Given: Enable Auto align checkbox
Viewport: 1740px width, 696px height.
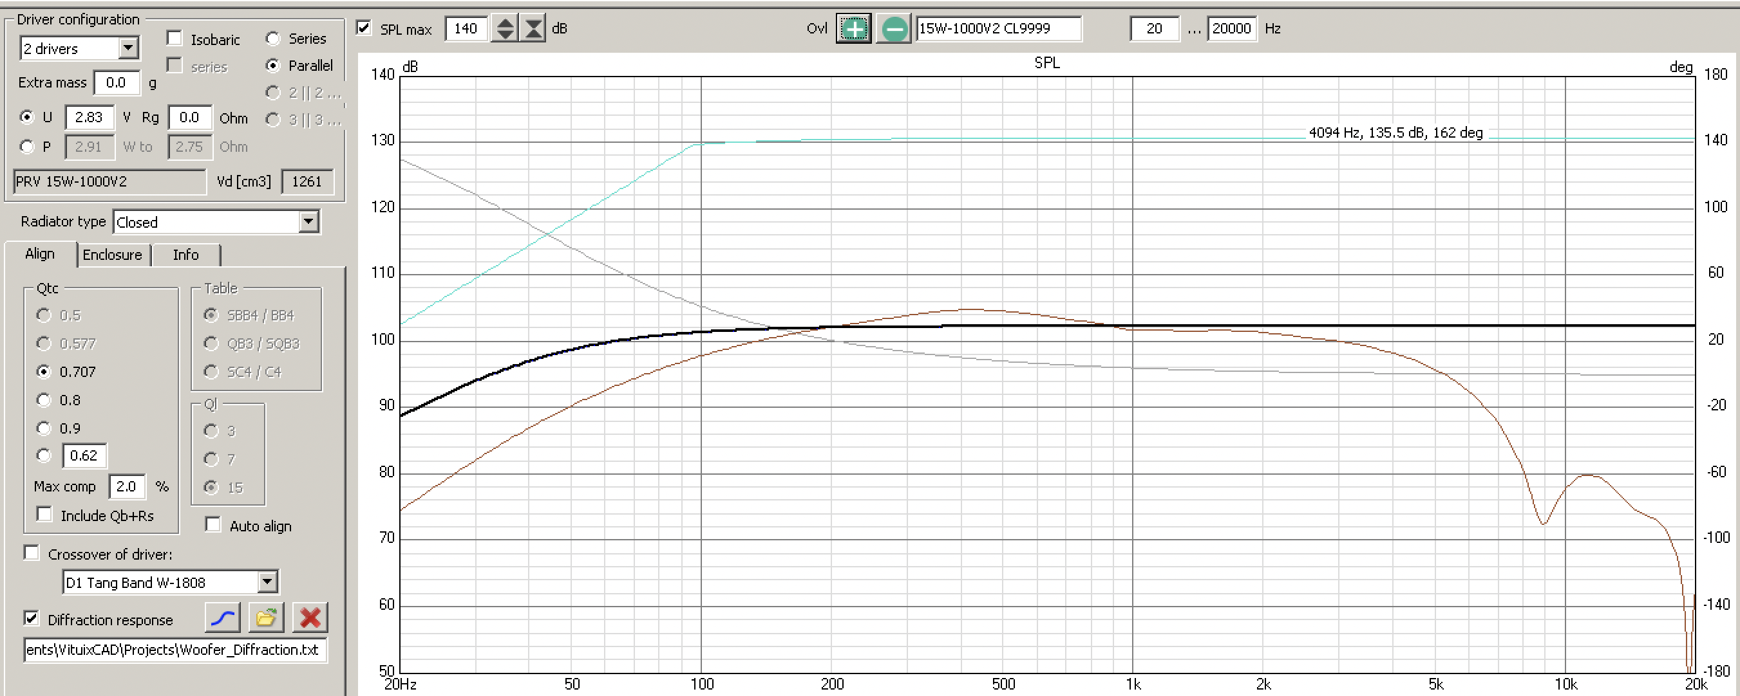Looking at the screenshot, I should click(213, 525).
